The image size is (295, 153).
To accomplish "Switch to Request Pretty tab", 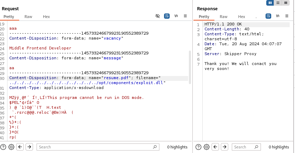I will point(9,17).
